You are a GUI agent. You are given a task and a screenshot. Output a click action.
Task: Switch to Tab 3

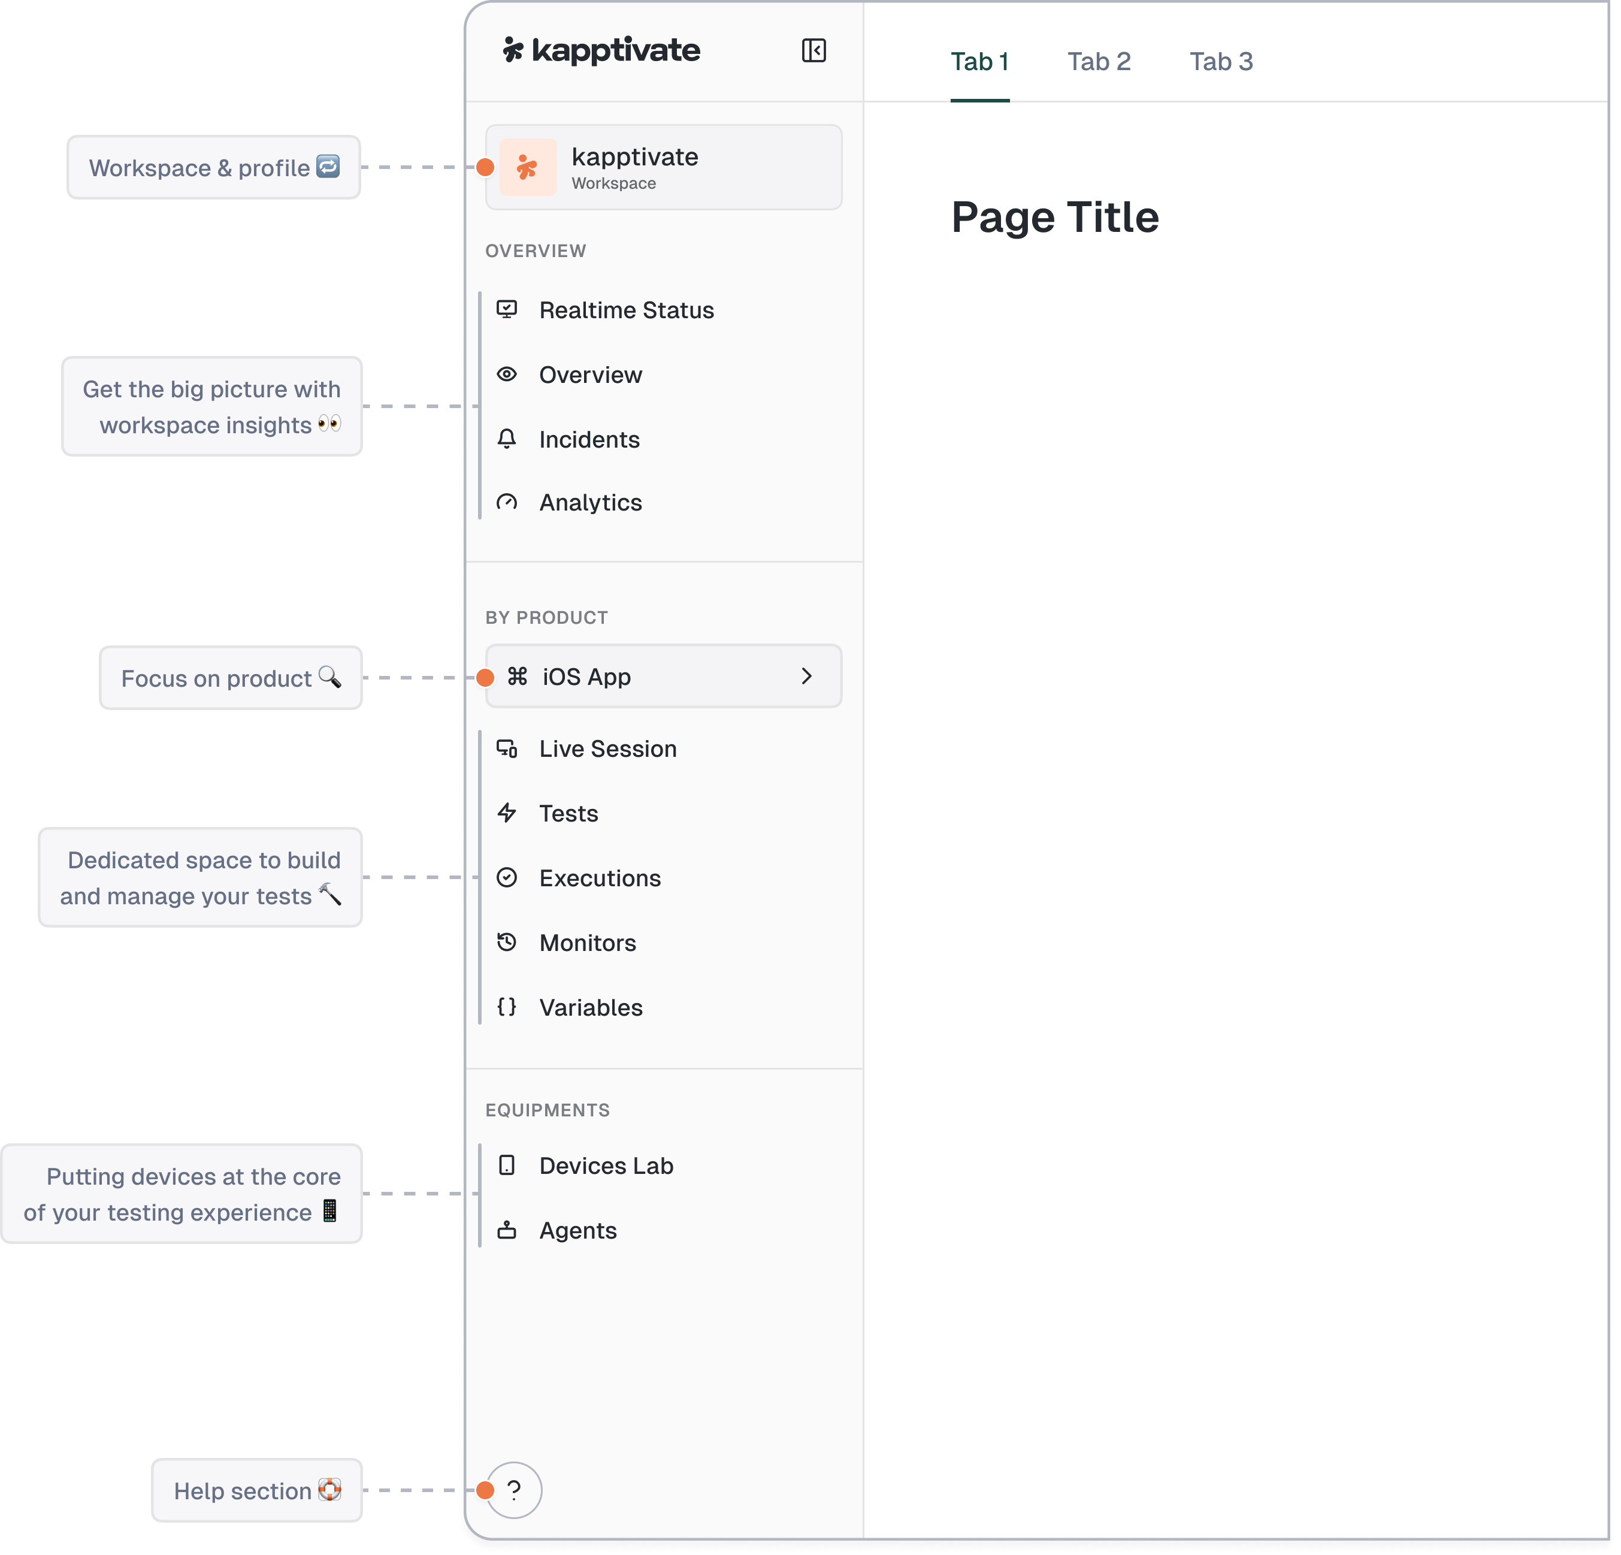click(x=1221, y=62)
